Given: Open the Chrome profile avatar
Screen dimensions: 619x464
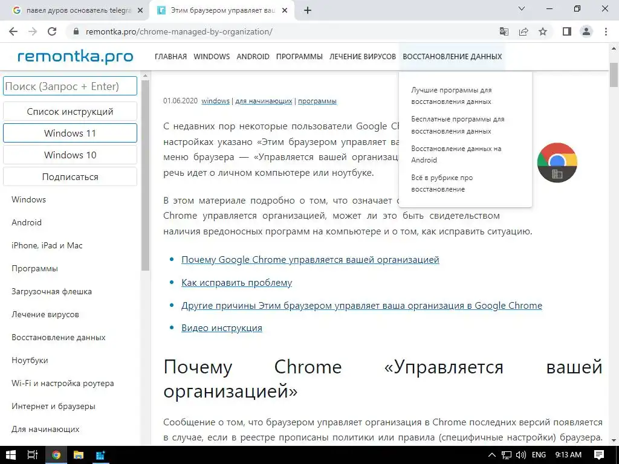Looking at the screenshot, I should pyautogui.click(x=586, y=31).
